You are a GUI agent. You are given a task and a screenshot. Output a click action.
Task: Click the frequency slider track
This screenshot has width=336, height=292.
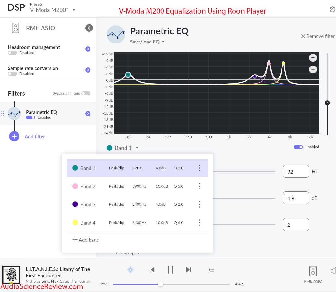244,171
